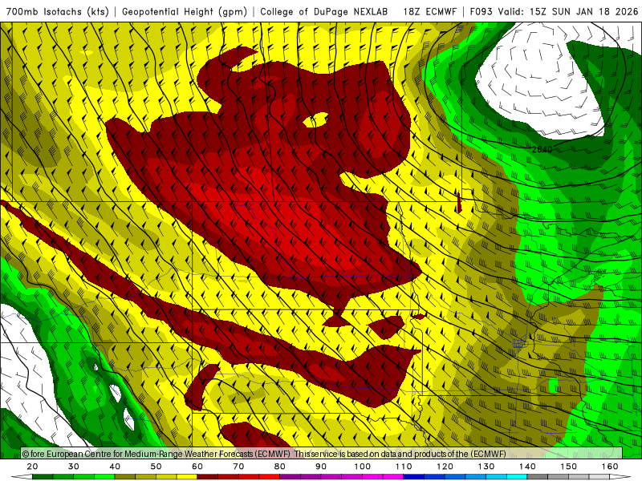Click the "Geopotential Height (gpm)" title text
Screen dimensions: 642x481
tap(185, 11)
